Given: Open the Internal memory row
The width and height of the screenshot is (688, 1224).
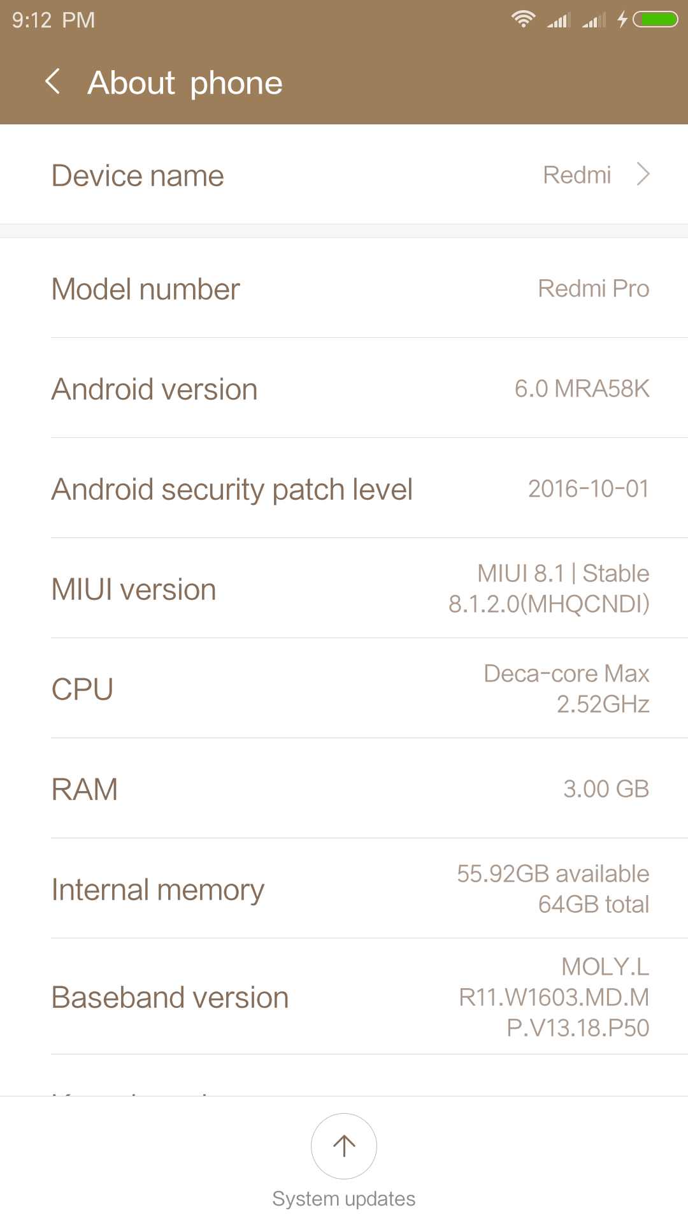Looking at the screenshot, I should (x=344, y=889).
